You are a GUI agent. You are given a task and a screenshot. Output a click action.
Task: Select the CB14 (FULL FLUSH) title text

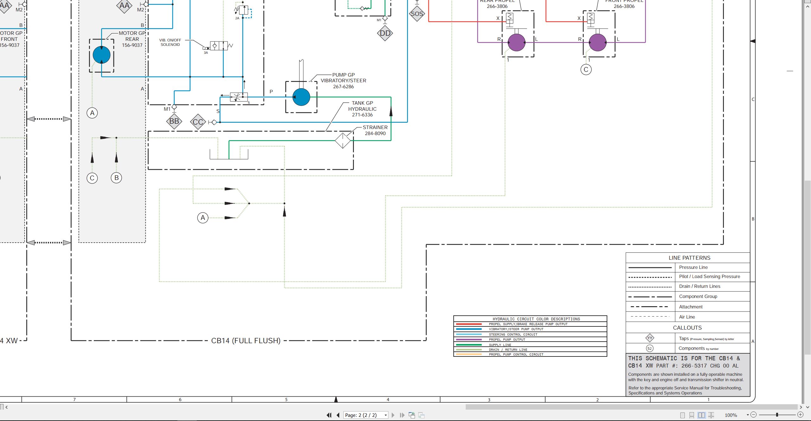[x=246, y=341]
